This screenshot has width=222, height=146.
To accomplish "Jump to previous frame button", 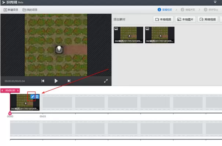I will pyautogui.click(x=43, y=81).
